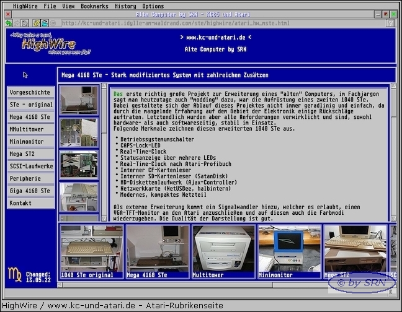The image size is (402, 312).
Task: Click 'Interner SD-Kartenleser (SatanDisk)' entry
Action: 174,176
